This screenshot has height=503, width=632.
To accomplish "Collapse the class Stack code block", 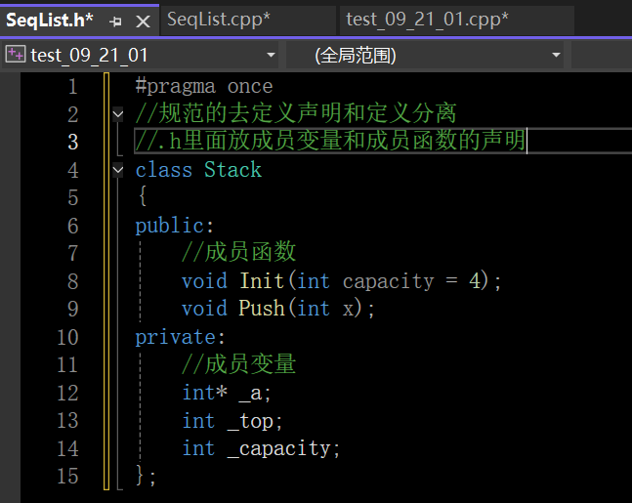I will click(118, 170).
